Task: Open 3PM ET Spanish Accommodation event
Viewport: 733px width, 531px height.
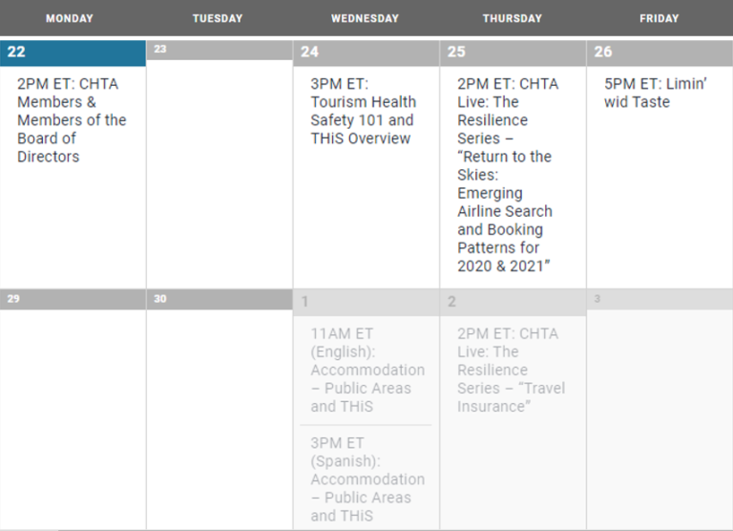Action: tap(367, 479)
